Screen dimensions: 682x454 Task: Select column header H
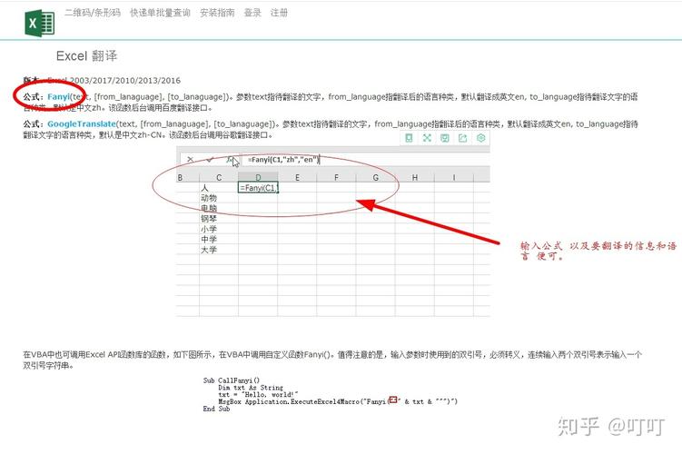tap(414, 177)
